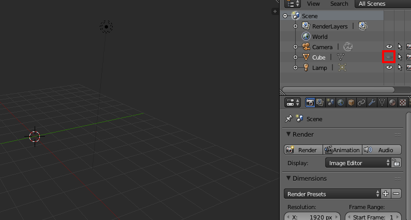Screen dimensions: 411x220
Task: Click the Audio mixdown button
Action: tap(382, 150)
